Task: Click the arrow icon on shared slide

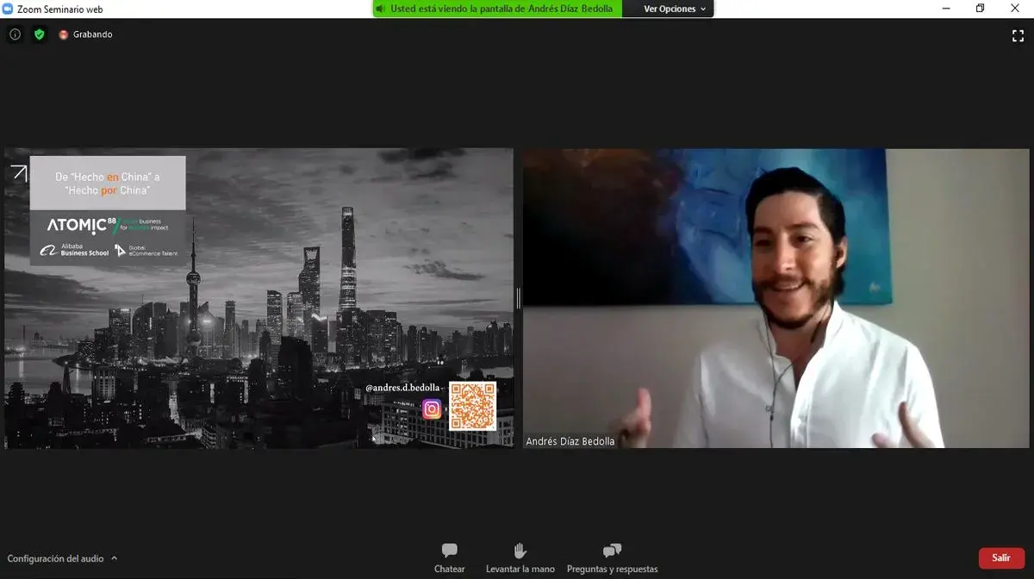Action: tap(18, 173)
